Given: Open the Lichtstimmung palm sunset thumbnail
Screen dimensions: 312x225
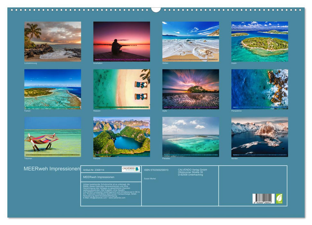Looking at the screenshot, I should (x=53, y=41).
